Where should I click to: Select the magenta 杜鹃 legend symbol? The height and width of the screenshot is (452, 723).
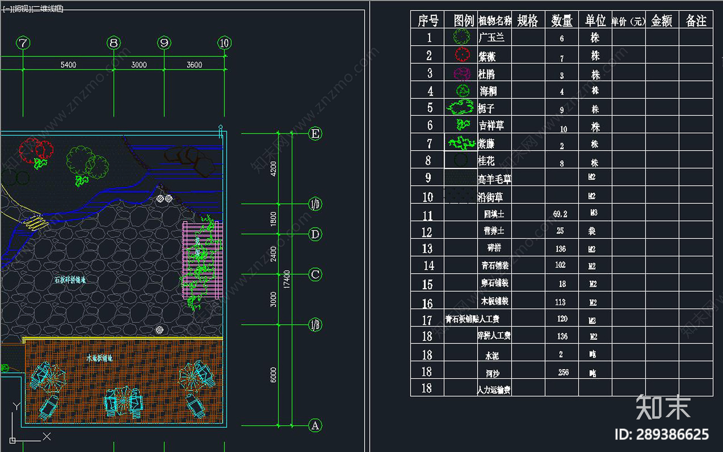462,73
